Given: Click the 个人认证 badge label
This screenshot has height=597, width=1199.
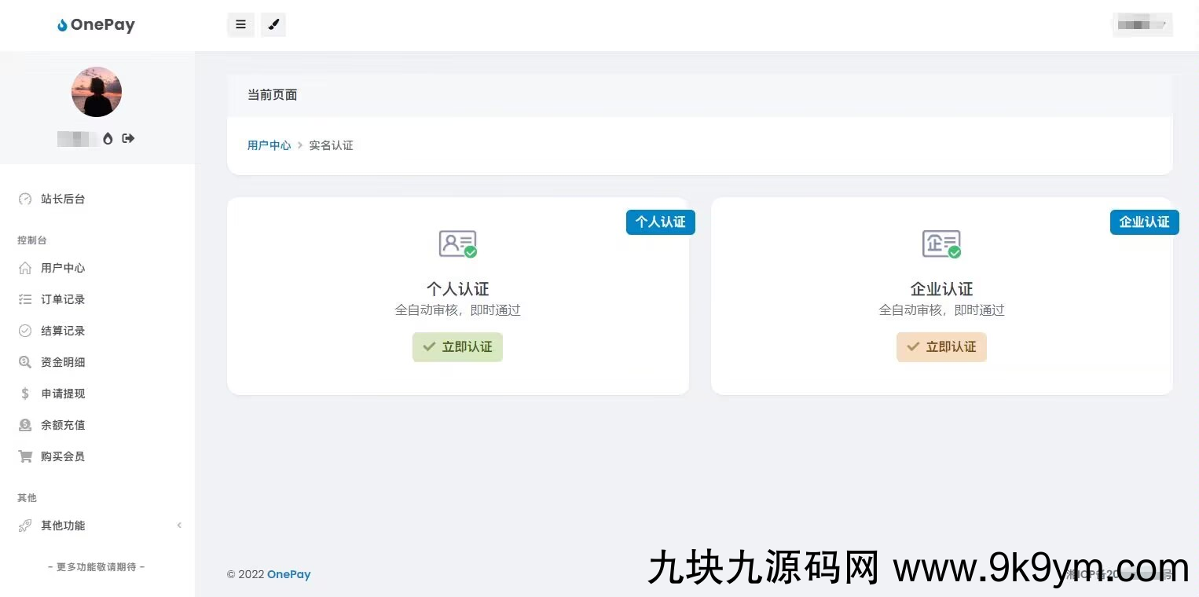Looking at the screenshot, I should (x=660, y=222).
